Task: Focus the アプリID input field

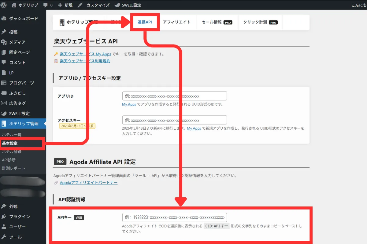Action: (175, 96)
